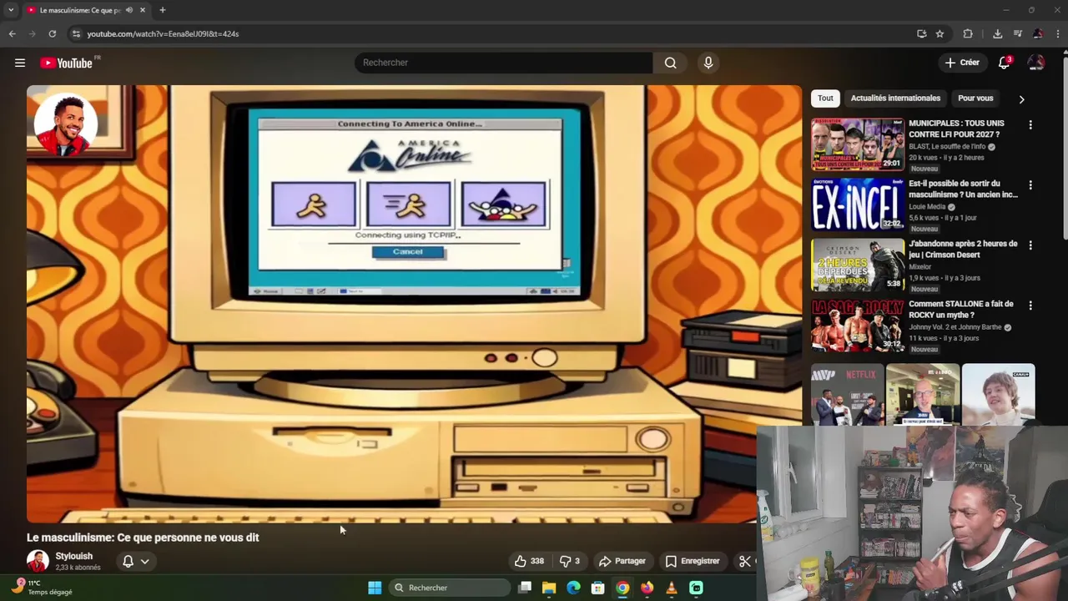The height and width of the screenshot is (601, 1068).
Task: Click the Windows taskbar Rechercher box
Action: [x=450, y=588]
